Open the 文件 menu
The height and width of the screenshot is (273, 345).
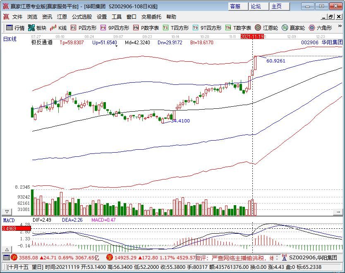17,17
